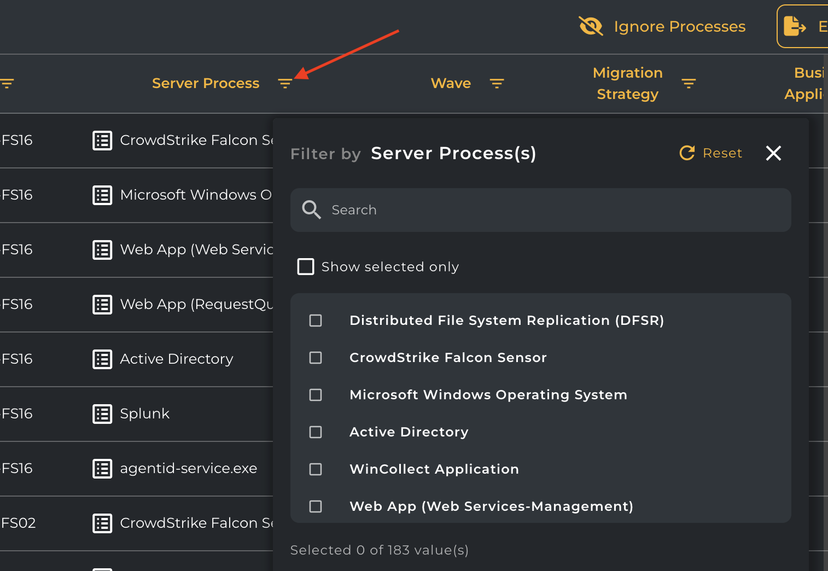
Task: Click the list icon beside Active Directory row
Action: 102,359
